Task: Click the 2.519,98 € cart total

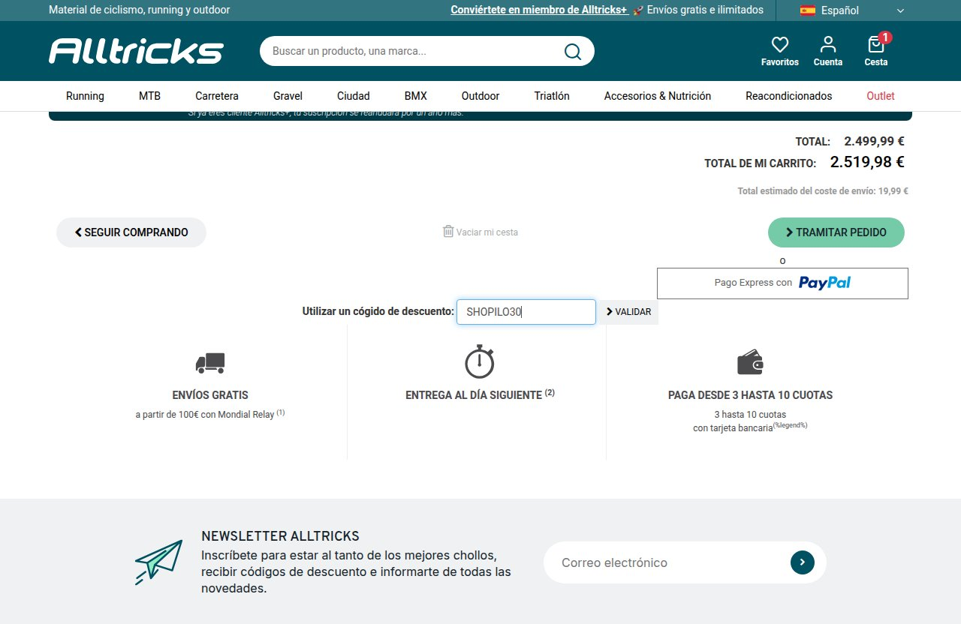Action: [x=867, y=162]
